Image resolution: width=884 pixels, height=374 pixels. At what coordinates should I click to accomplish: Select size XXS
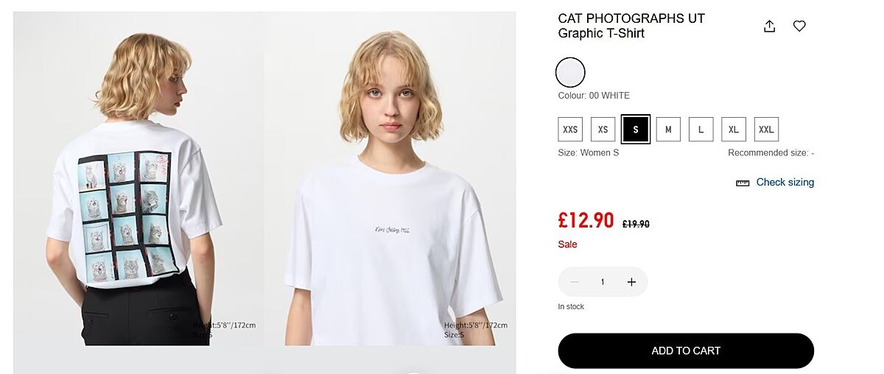tap(570, 130)
